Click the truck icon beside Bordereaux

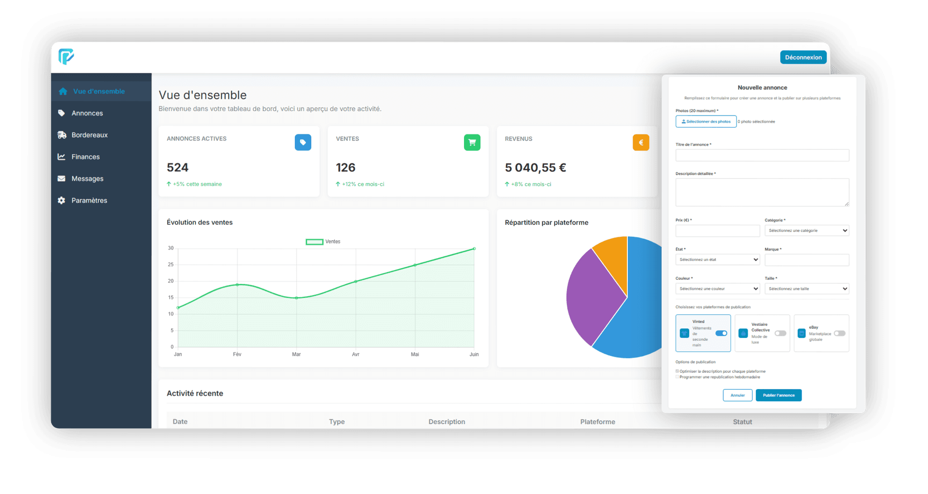pyautogui.click(x=62, y=135)
